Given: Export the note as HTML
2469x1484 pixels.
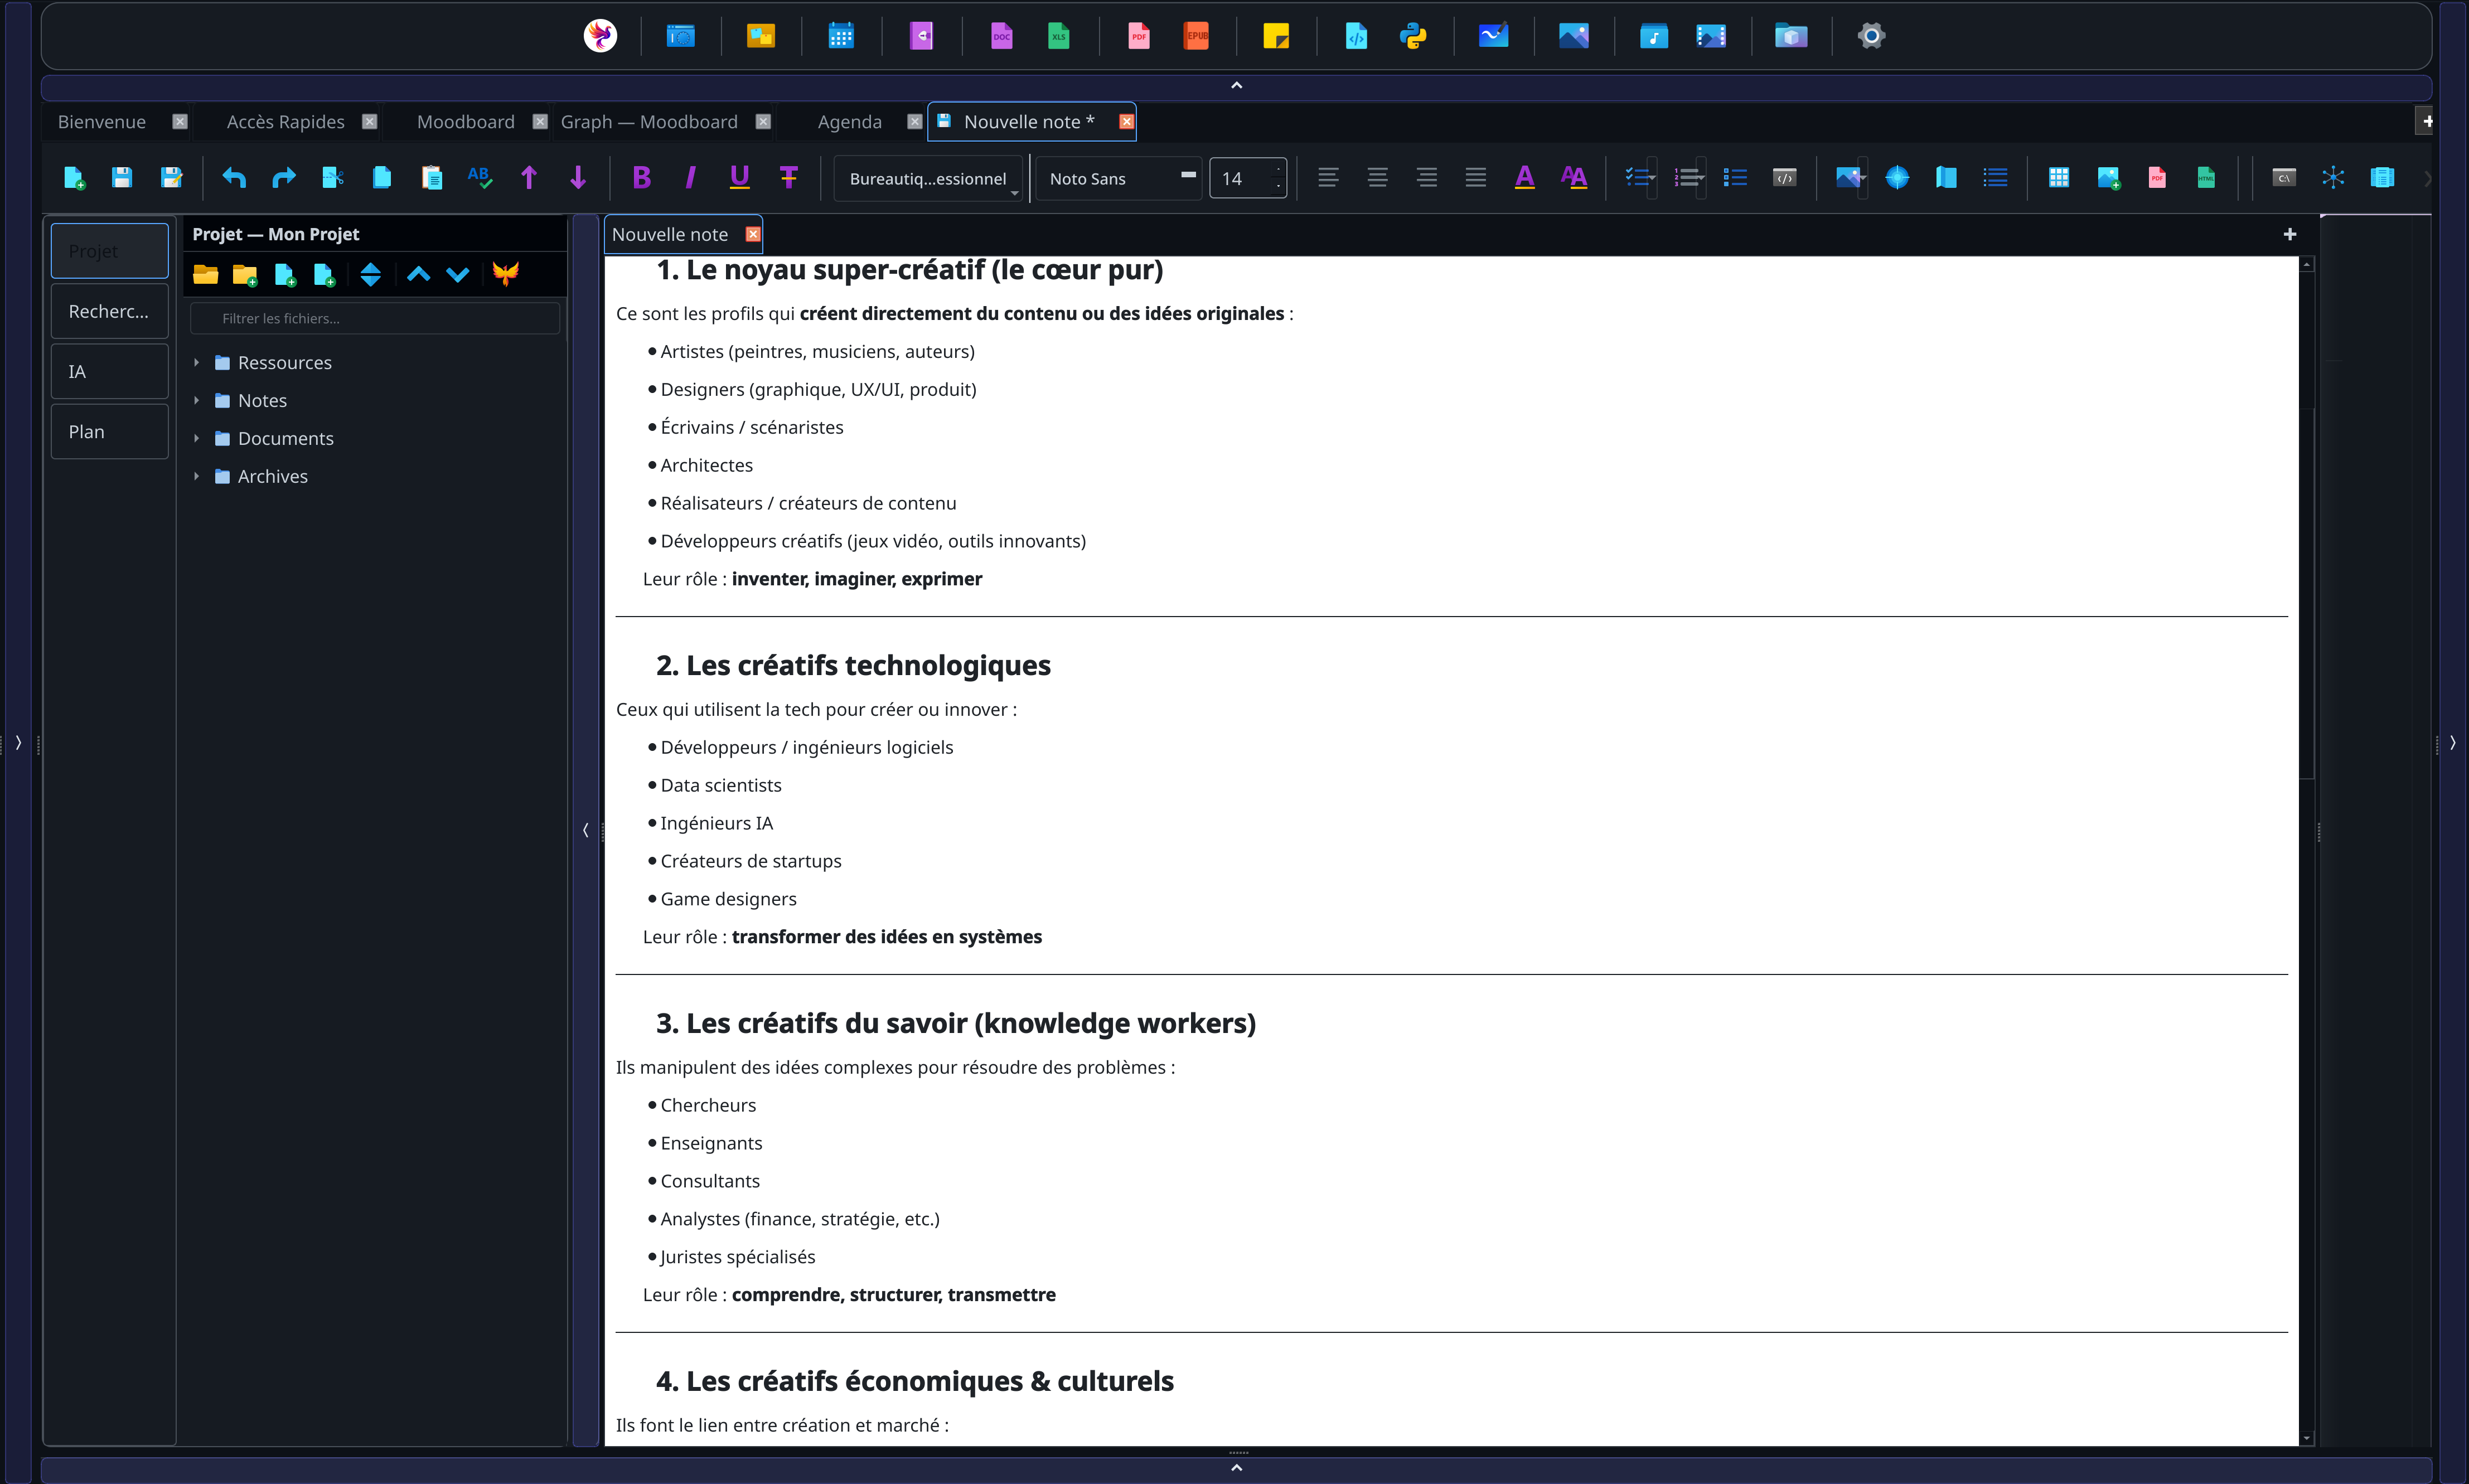Looking at the screenshot, I should pyautogui.click(x=2206, y=178).
